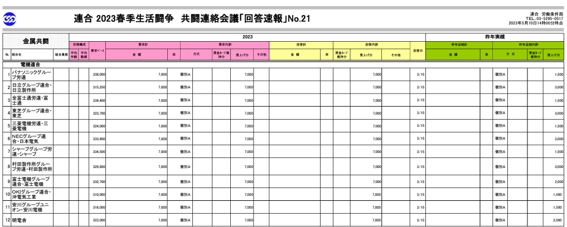The height and width of the screenshot is (227, 567).
Task: Click the Rengo logo icon
Action: click(x=9, y=19)
